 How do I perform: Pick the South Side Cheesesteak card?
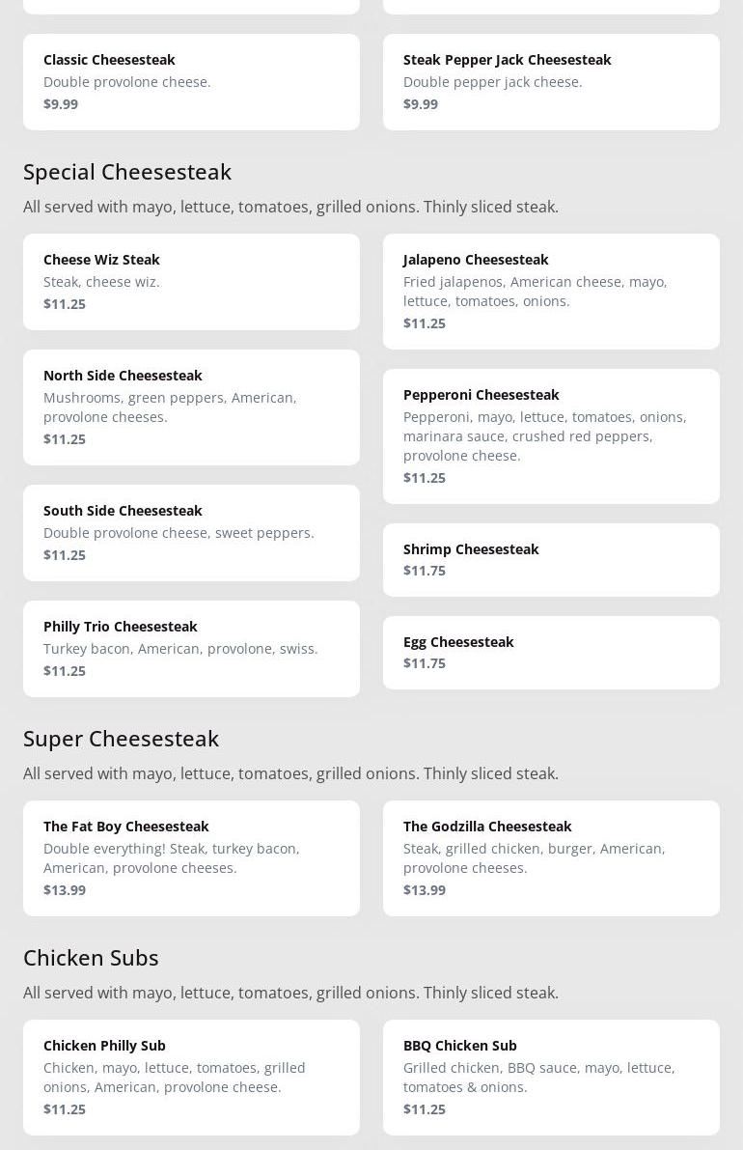[x=191, y=532]
